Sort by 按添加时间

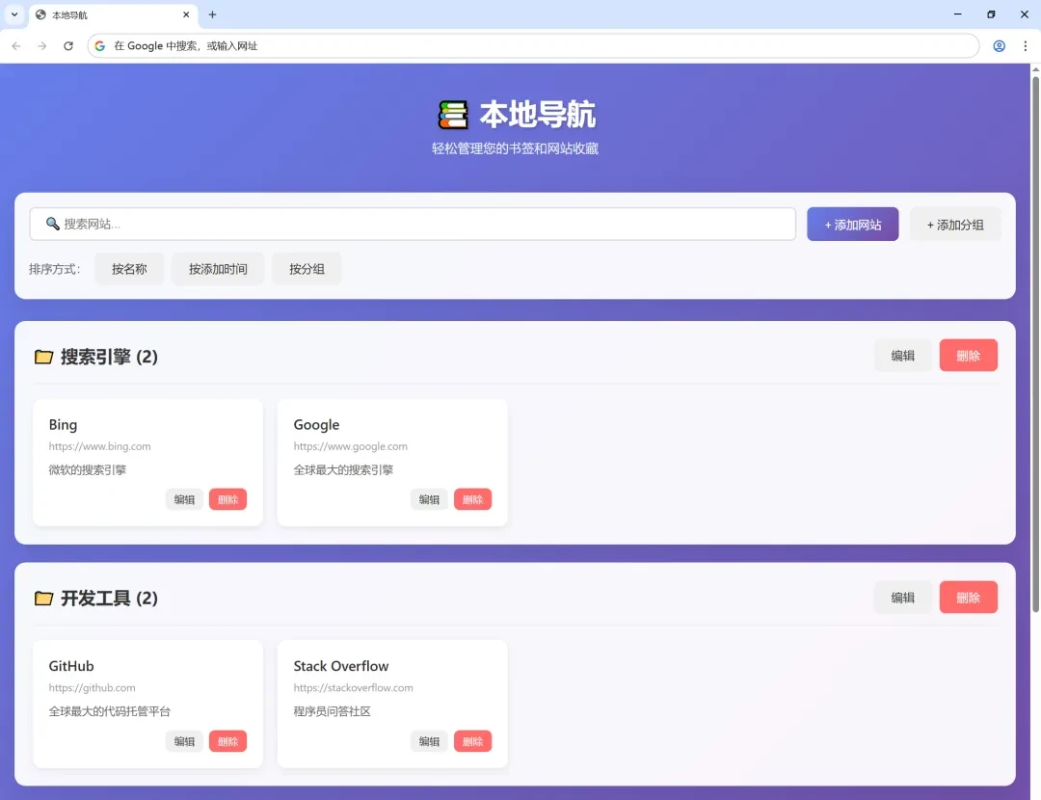[218, 269]
